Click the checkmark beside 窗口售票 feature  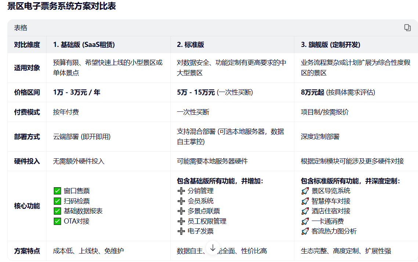click(x=58, y=190)
